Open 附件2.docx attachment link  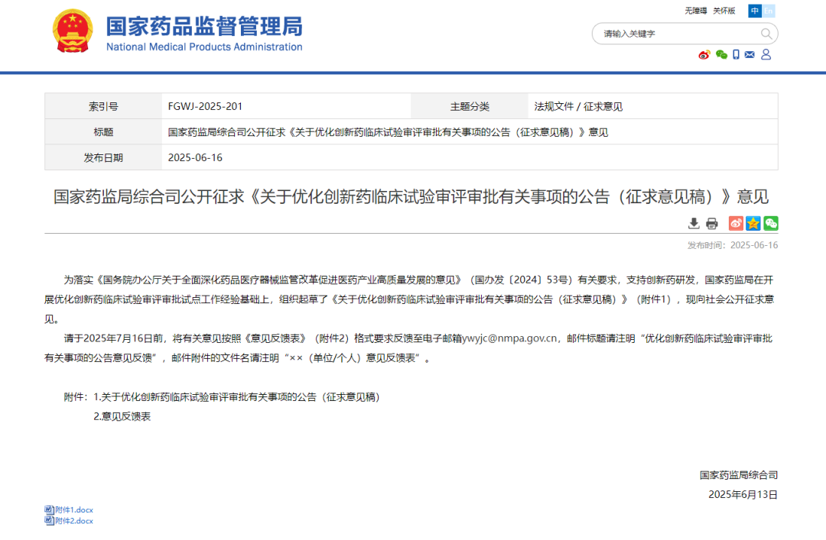coord(73,521)
